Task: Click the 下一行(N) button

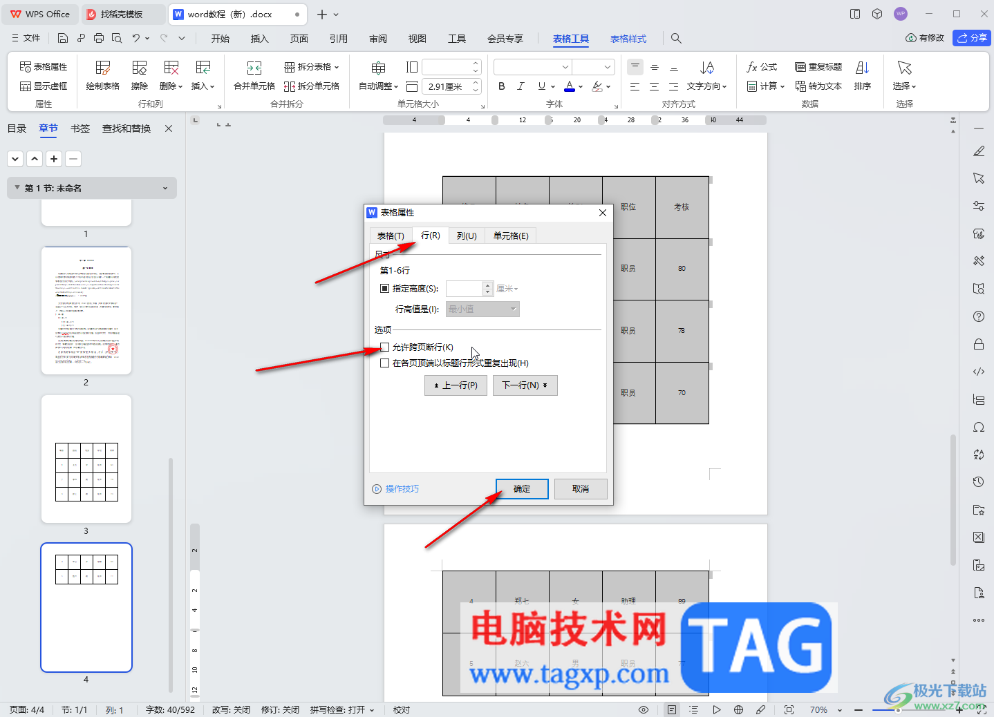Action: pos(525,385)
